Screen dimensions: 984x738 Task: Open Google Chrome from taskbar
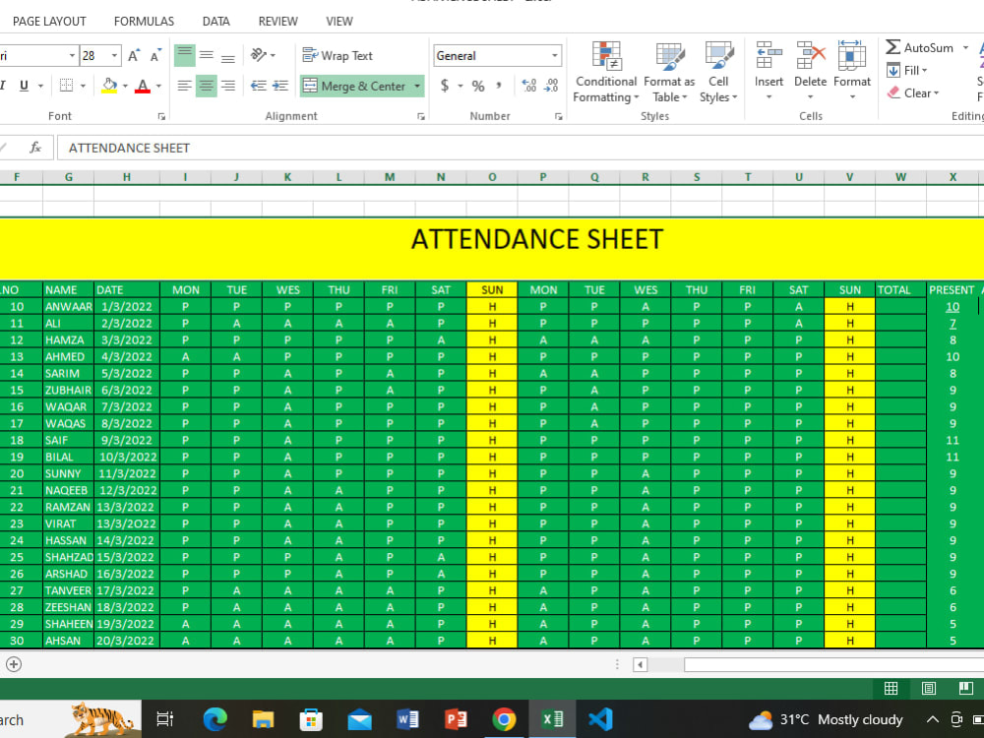pyautogui.click(x=503, y=719)
